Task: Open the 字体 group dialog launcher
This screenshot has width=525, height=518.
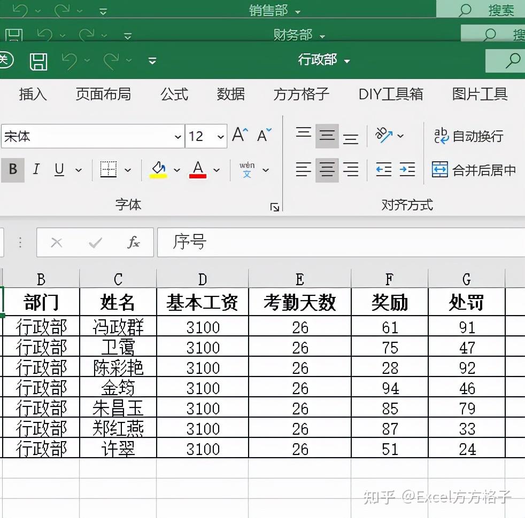Action: coord(275,207)
